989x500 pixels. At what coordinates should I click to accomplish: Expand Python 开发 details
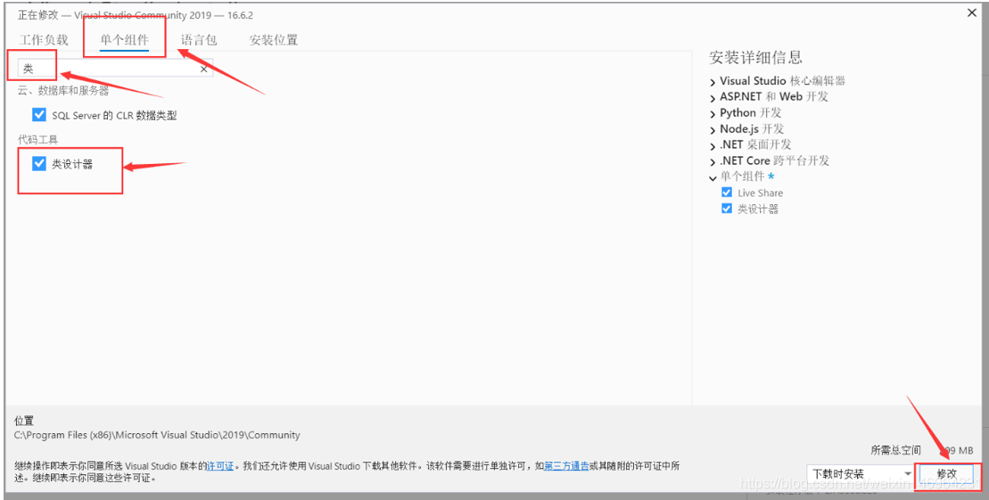713,113
